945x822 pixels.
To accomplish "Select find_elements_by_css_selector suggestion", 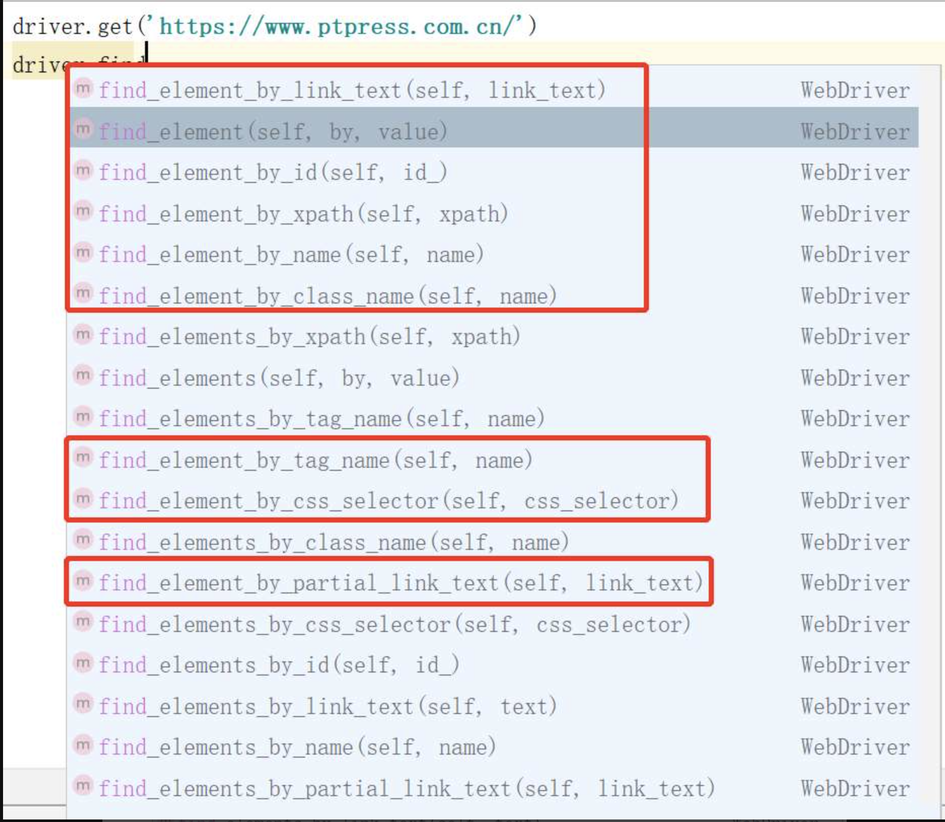I will pyautogui.click(x=494, y=624).
